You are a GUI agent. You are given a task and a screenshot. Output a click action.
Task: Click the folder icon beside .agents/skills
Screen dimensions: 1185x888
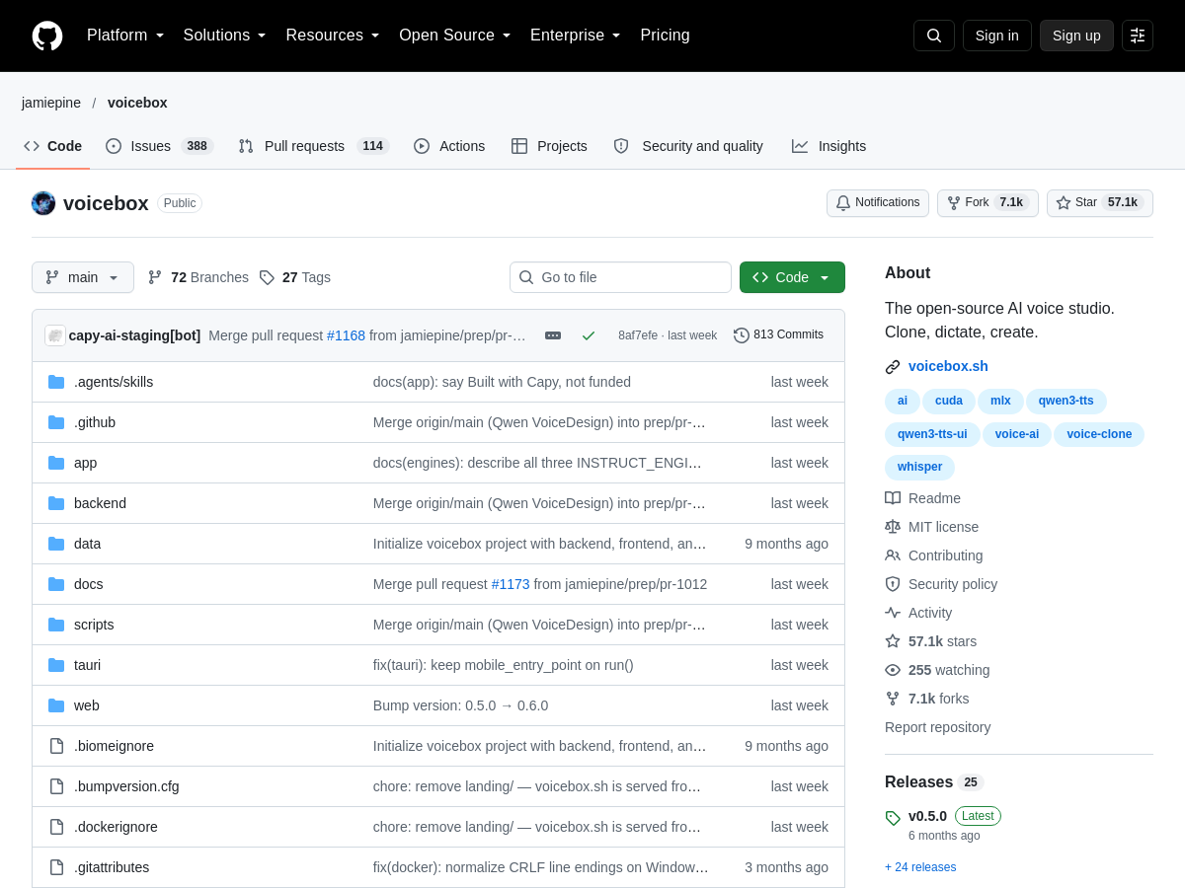(x=56, y=382)
